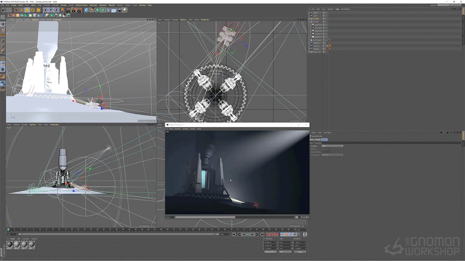Toggle Landscape enabled checkmark
Screen dimensions: 465x261
pyautogui.click(x=327, y=40)
